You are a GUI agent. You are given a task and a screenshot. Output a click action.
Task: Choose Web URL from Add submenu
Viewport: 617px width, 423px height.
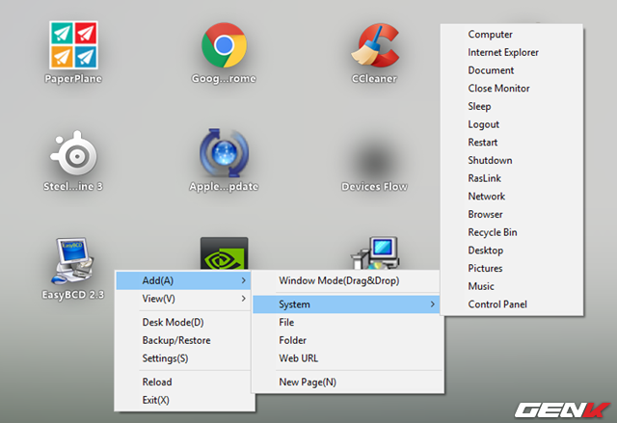point(298,358)
